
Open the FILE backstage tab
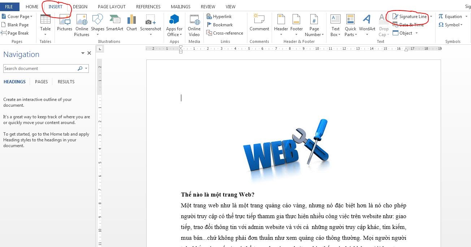(9, 7)
